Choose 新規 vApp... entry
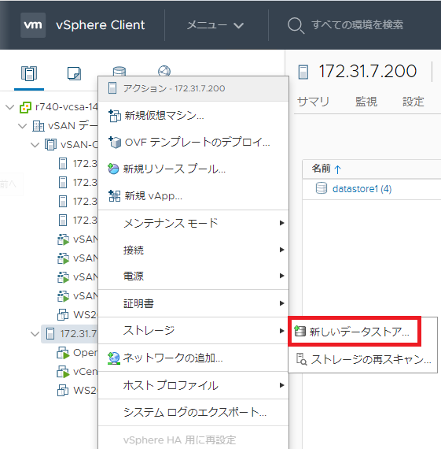The height and width of the screenshot is (449, 441). coord(193,196)
